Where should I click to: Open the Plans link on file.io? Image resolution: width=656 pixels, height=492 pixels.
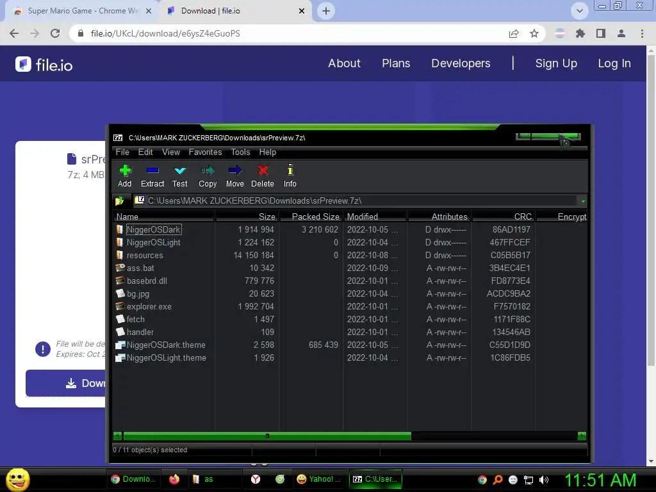point(396,63)
